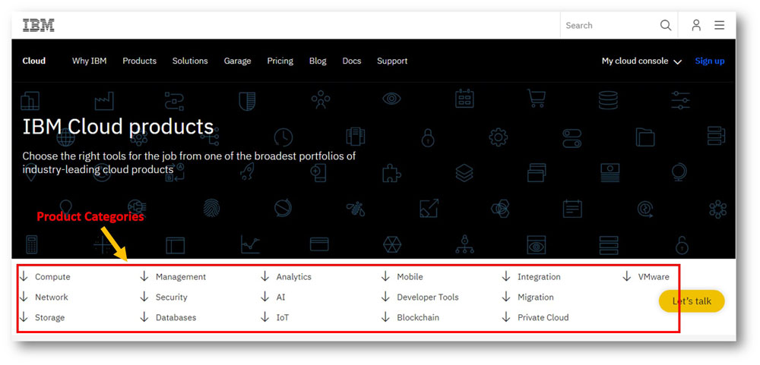Click the down arrow beside VMware

(x=627, y=276)
